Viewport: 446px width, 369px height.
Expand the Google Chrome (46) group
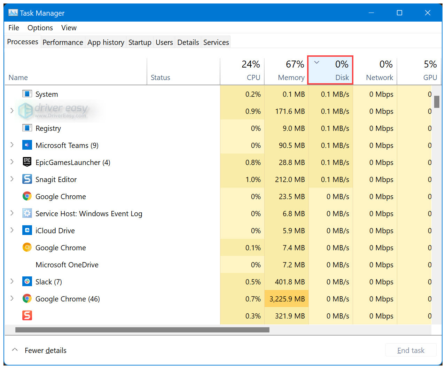[12, 298]
